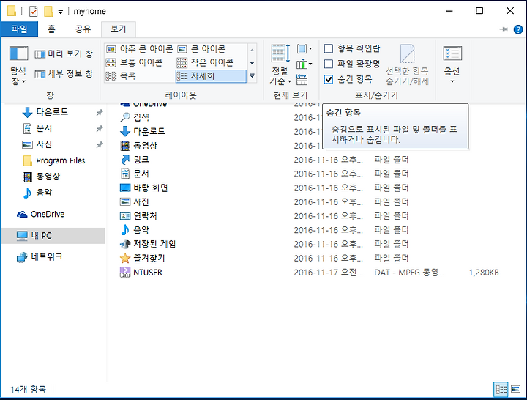
Task: Select small icons (작은 아이콘) layout
Action: click(205, 62)
